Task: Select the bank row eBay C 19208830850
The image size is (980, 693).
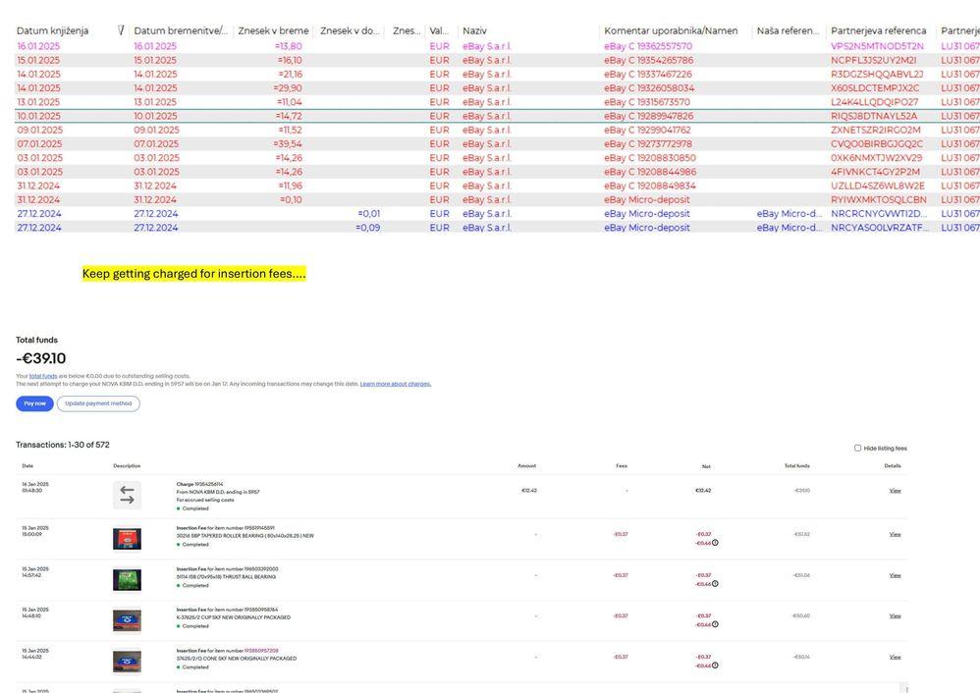Action: click(497, 158)
